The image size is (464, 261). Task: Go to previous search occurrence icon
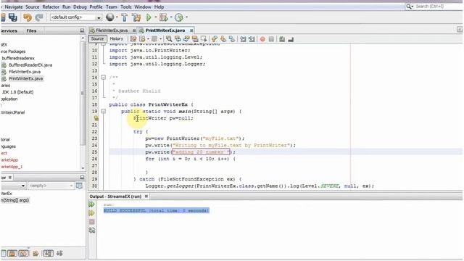pyautogui.click(x=178, y=39)
